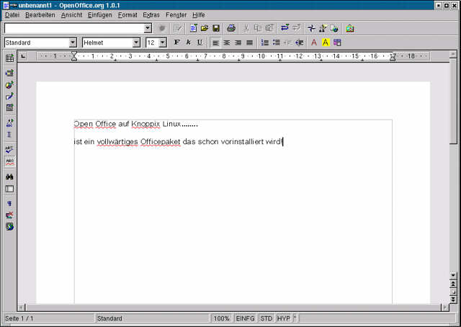Click the Open file folder icon

tap(205, 28)
